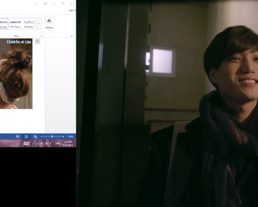Minimize the Word window
Image resolution: width=258 pixels, height=207 pixels.
54,4
